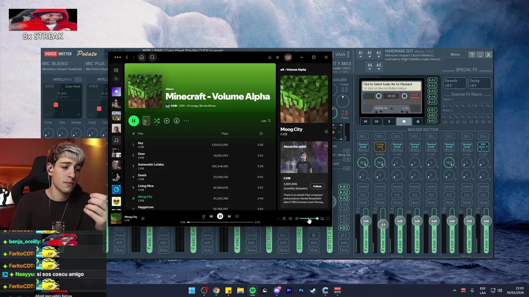Open Spotify queue icon
This screenshot has width=529, height=297.
(284, 219)
